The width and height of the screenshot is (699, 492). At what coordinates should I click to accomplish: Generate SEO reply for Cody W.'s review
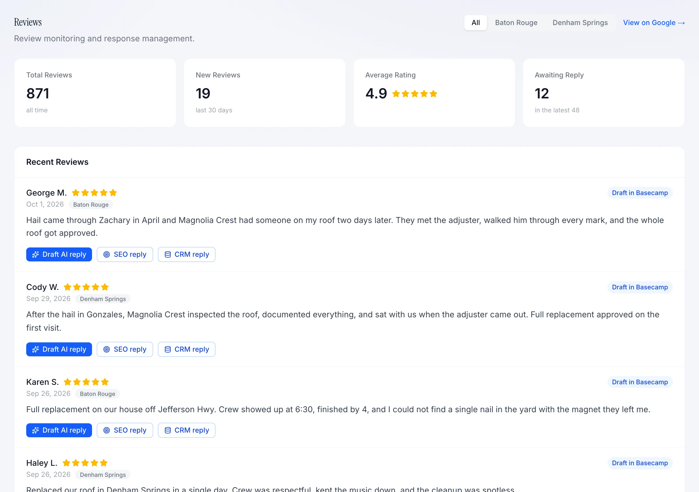tap(125, 349)
